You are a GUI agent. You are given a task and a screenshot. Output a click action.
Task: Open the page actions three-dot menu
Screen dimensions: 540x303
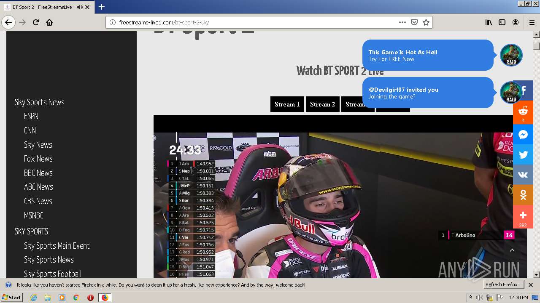pos(402,22)
